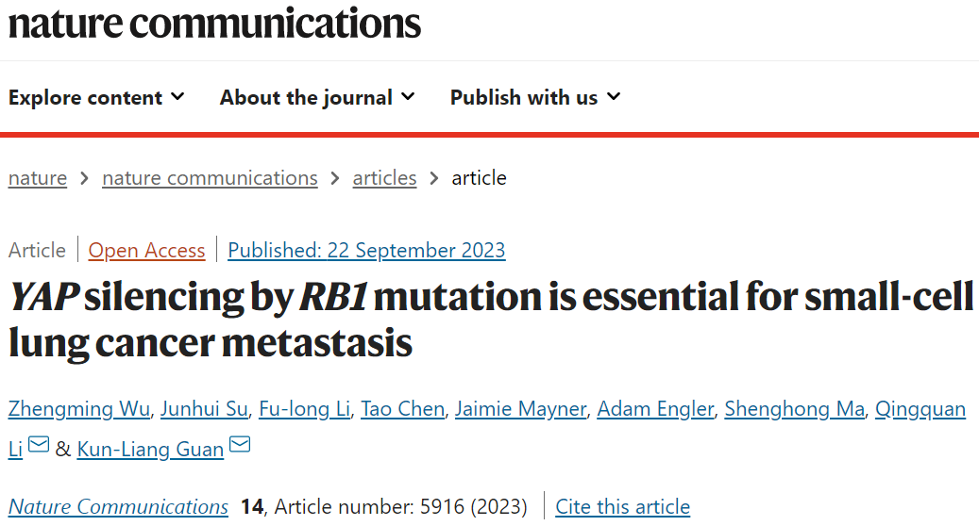Open the nature communications breadcrumb link
The width and height of the screenshot is (979, 526).
click(x=210, y=178)
